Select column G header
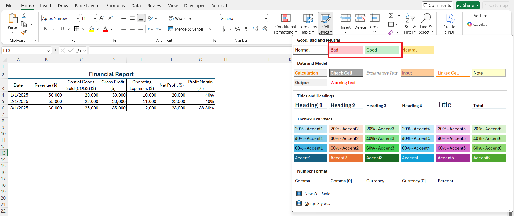The image size is (514, 216). point(201,60)
